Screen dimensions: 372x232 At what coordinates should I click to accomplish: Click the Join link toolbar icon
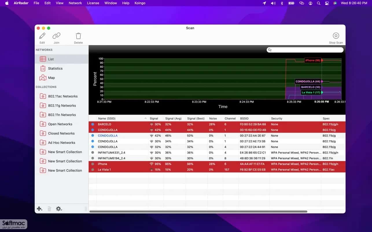click(56, 36)
